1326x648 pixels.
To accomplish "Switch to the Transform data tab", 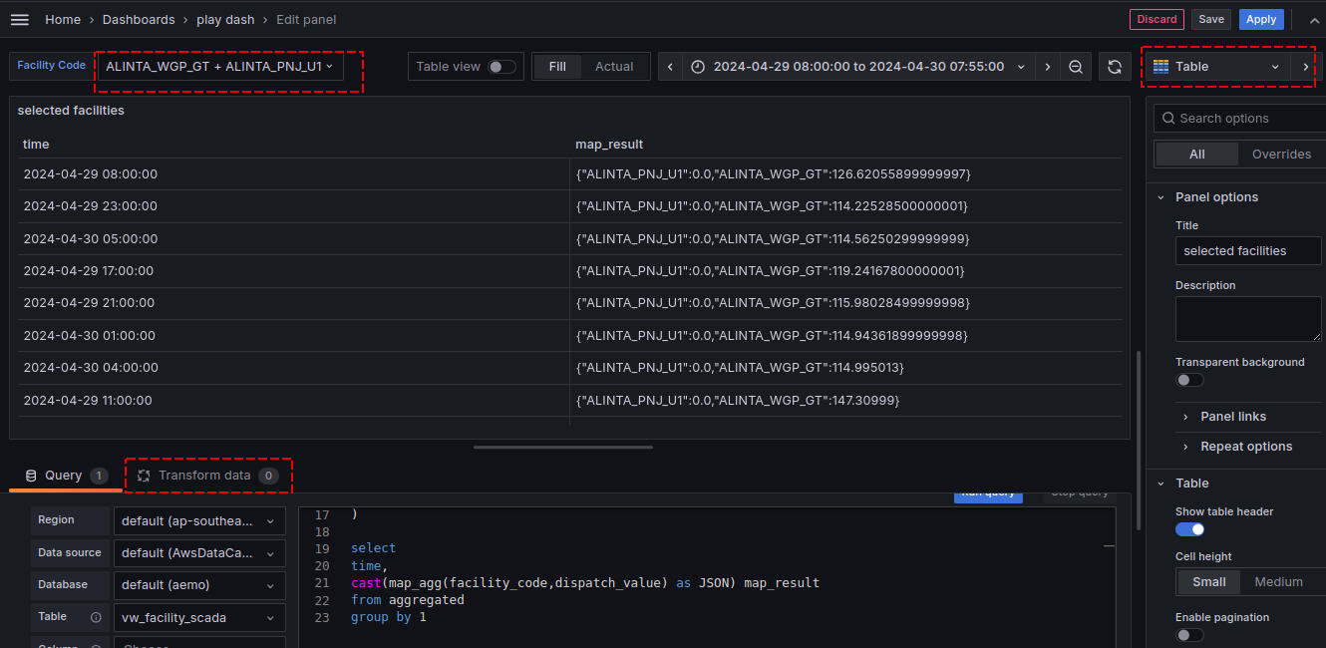I will 208,476.
